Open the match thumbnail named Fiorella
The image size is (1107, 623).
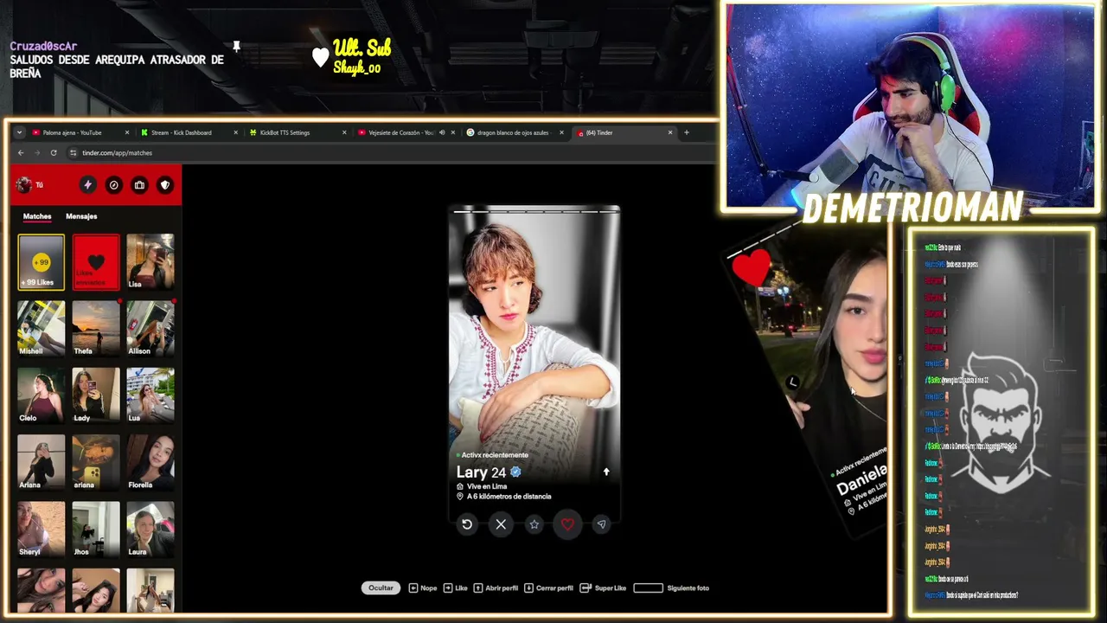[150, 462]
